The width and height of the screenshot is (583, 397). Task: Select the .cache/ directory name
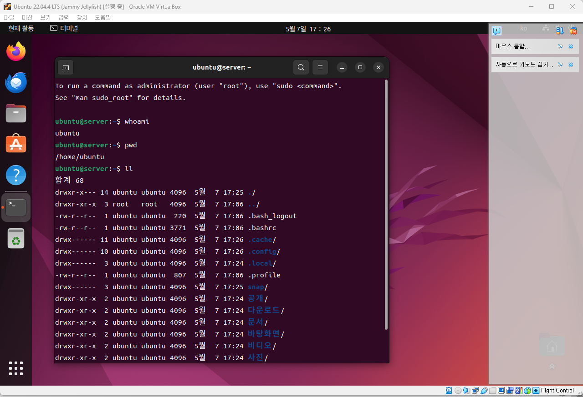[262, 240]
